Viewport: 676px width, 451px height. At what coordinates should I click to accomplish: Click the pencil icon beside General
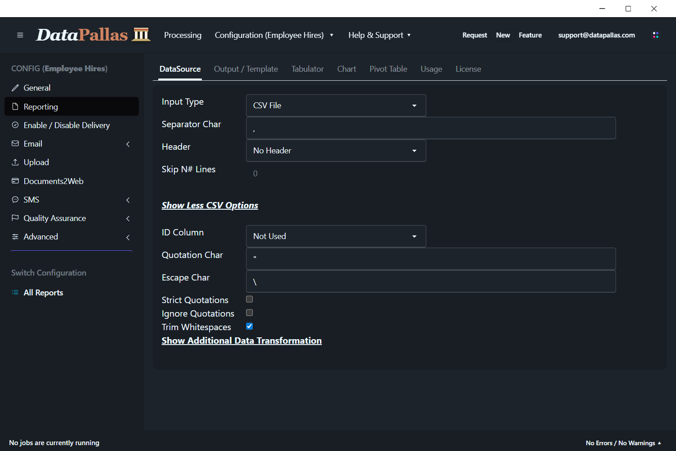pos(15,88)
